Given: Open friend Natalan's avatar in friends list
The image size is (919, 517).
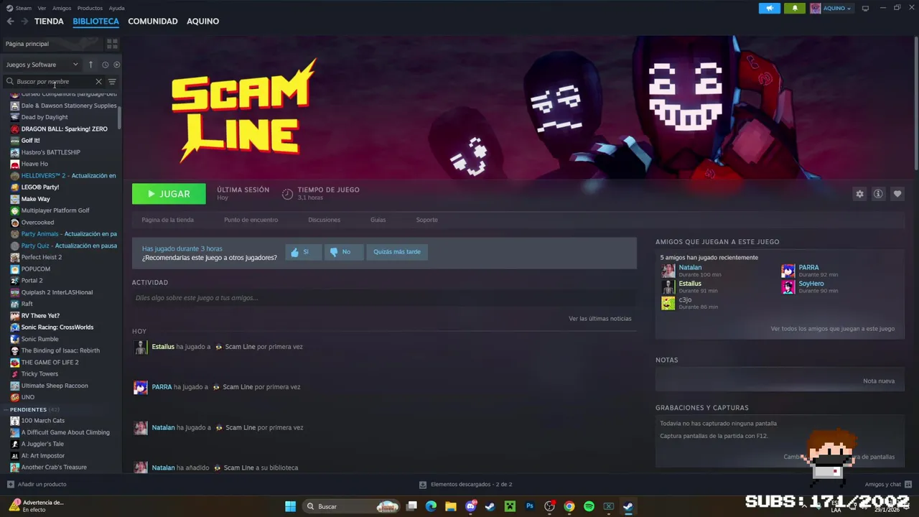Looking at the screenshot, I should tap(668, 271).
